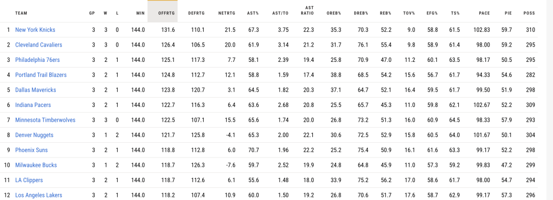Sort by the TS% column header
Image resolution: width=553 pixels, height=200 pixels.
[x=455, y=13]
